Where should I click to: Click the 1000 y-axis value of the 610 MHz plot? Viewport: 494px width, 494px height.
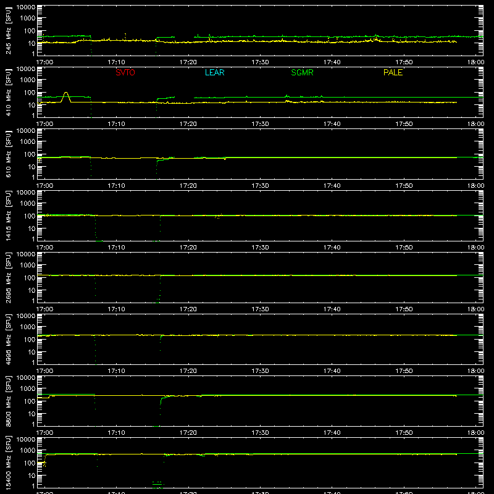(28, 141)
